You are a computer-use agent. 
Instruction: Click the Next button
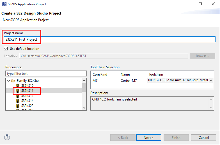[148, 137]
